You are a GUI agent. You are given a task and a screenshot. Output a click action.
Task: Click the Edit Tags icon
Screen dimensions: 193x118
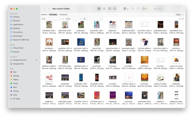click(x=138, y=9)
